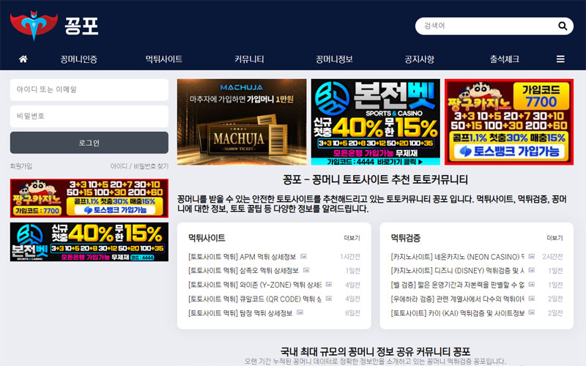Open the large 짱구카지노 가입코드 7700 banner
586x366 pixels.
(509, 122)
